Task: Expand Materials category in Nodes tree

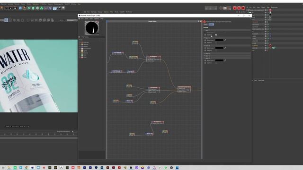Action: [80, 42]
